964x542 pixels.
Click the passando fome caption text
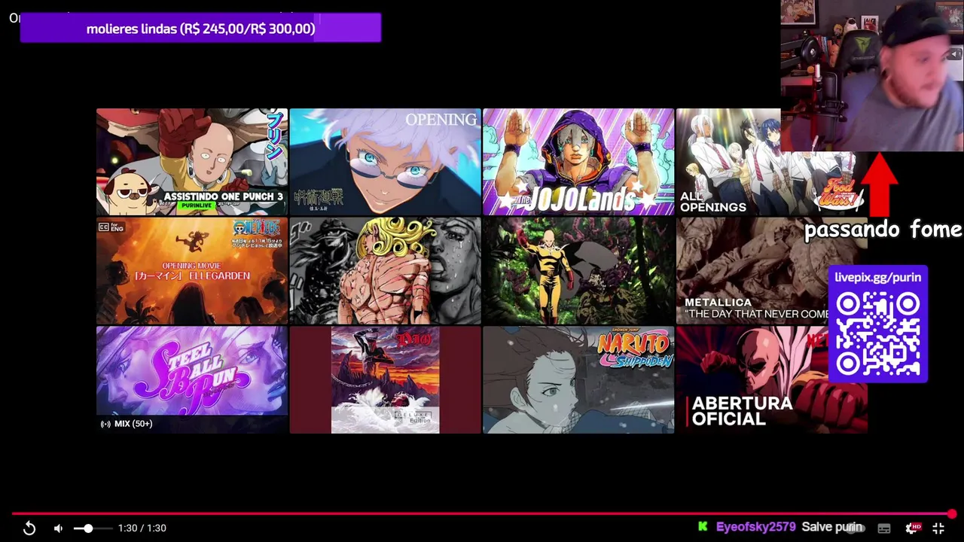[x=883, y=230]
